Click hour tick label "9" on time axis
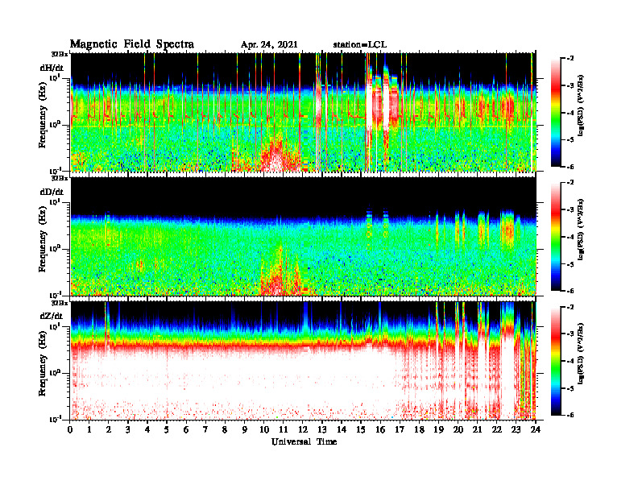The height and width of the screenshot is (493, 638). click(x=245, y=430)
